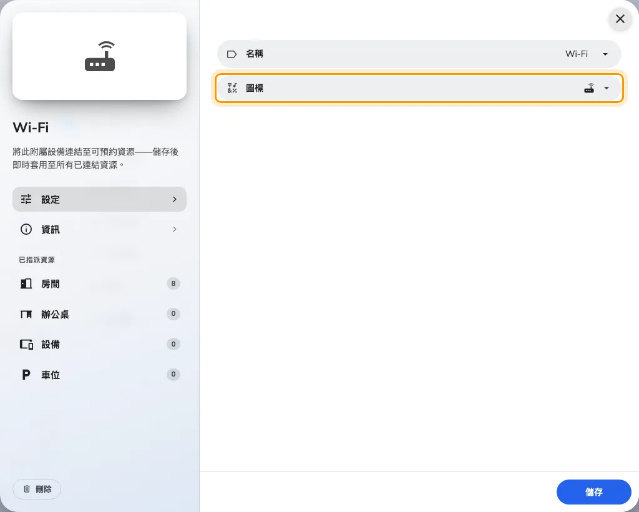
Task: Click the 0 badge for 辦公桌
Action: (173, 314)
